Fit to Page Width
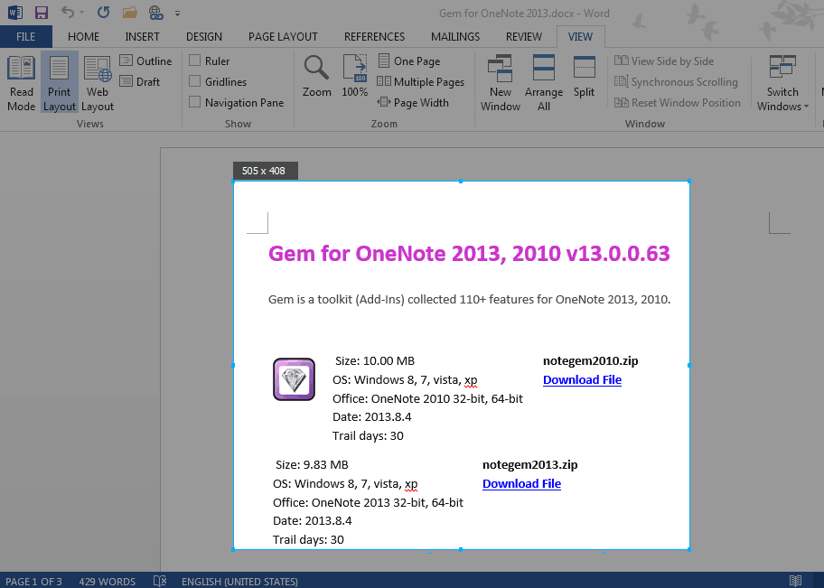 [413, 102]
